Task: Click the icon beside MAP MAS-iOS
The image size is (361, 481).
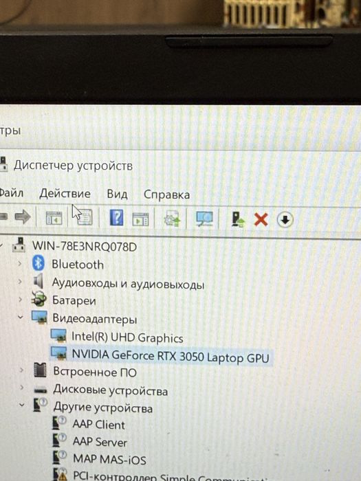Action: tap(60, 457)
